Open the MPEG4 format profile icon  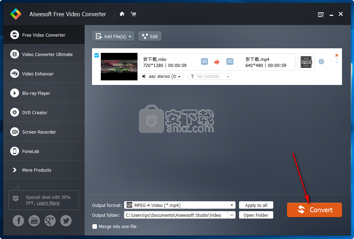tap(306, 62)
